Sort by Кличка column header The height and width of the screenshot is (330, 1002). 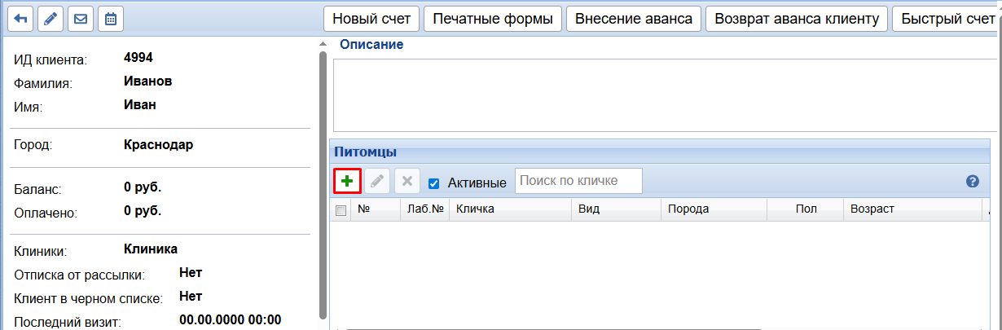pyautogui.click(x=508, y=209)
